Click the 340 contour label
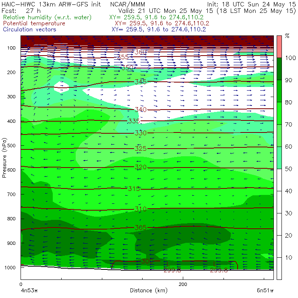 point(141,110)
